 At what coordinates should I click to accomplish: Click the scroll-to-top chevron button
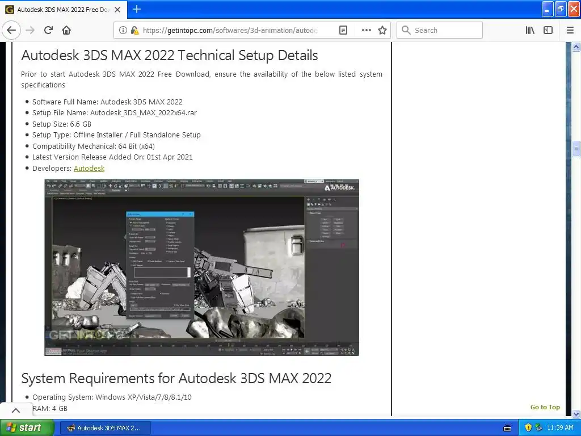15,410
